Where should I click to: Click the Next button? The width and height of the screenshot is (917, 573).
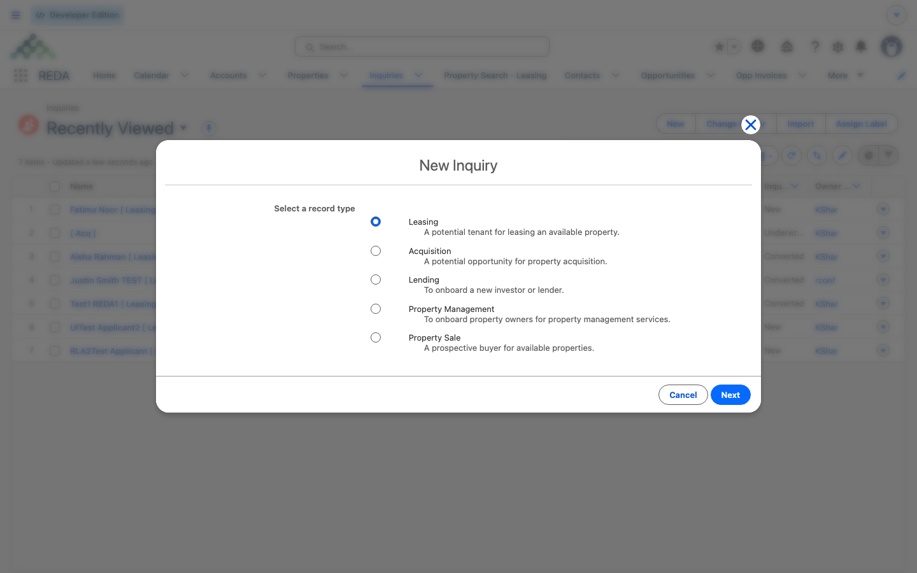(x=730, y=395)
